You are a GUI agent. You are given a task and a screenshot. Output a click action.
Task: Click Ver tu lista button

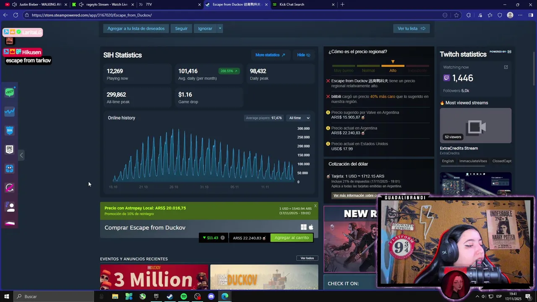click(411, 29)
